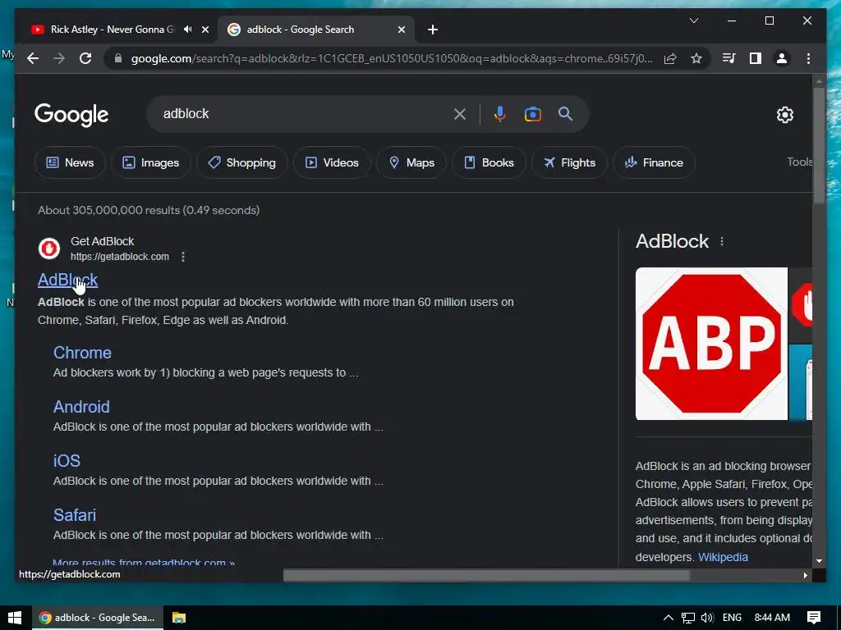Start voice search with the microphone
The width and height of the screenshot is (841, 630).
click(x=500, y=114)
